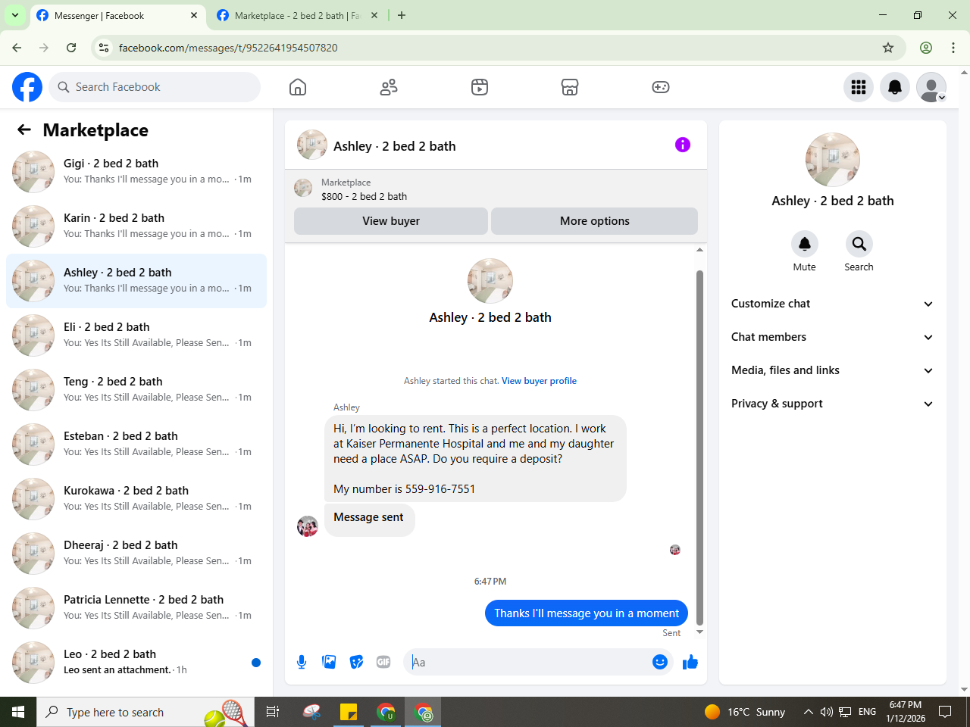Reload the page in Chrome
Screen dimensions: 970x727
(71, 48)
